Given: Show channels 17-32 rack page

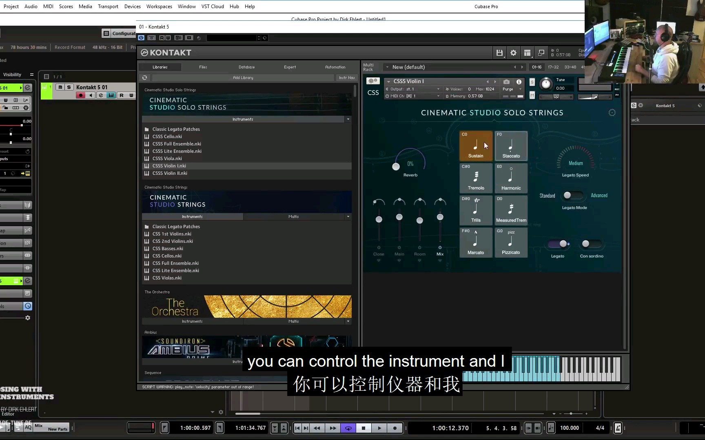Looking at the screenshot, I should (x=553, y=67).
